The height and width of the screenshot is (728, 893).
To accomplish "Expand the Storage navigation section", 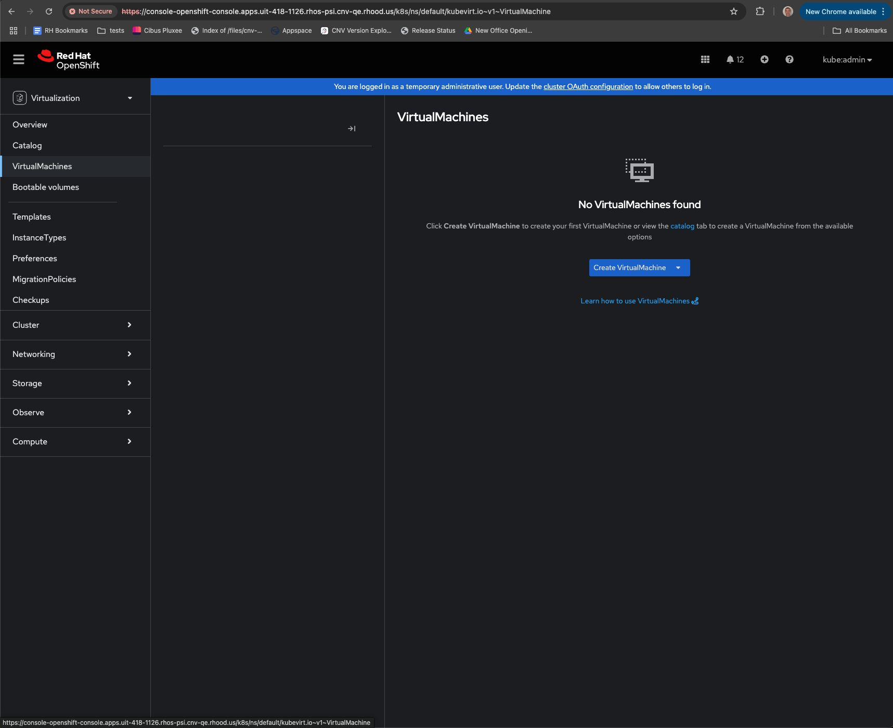I will point(75,384).
